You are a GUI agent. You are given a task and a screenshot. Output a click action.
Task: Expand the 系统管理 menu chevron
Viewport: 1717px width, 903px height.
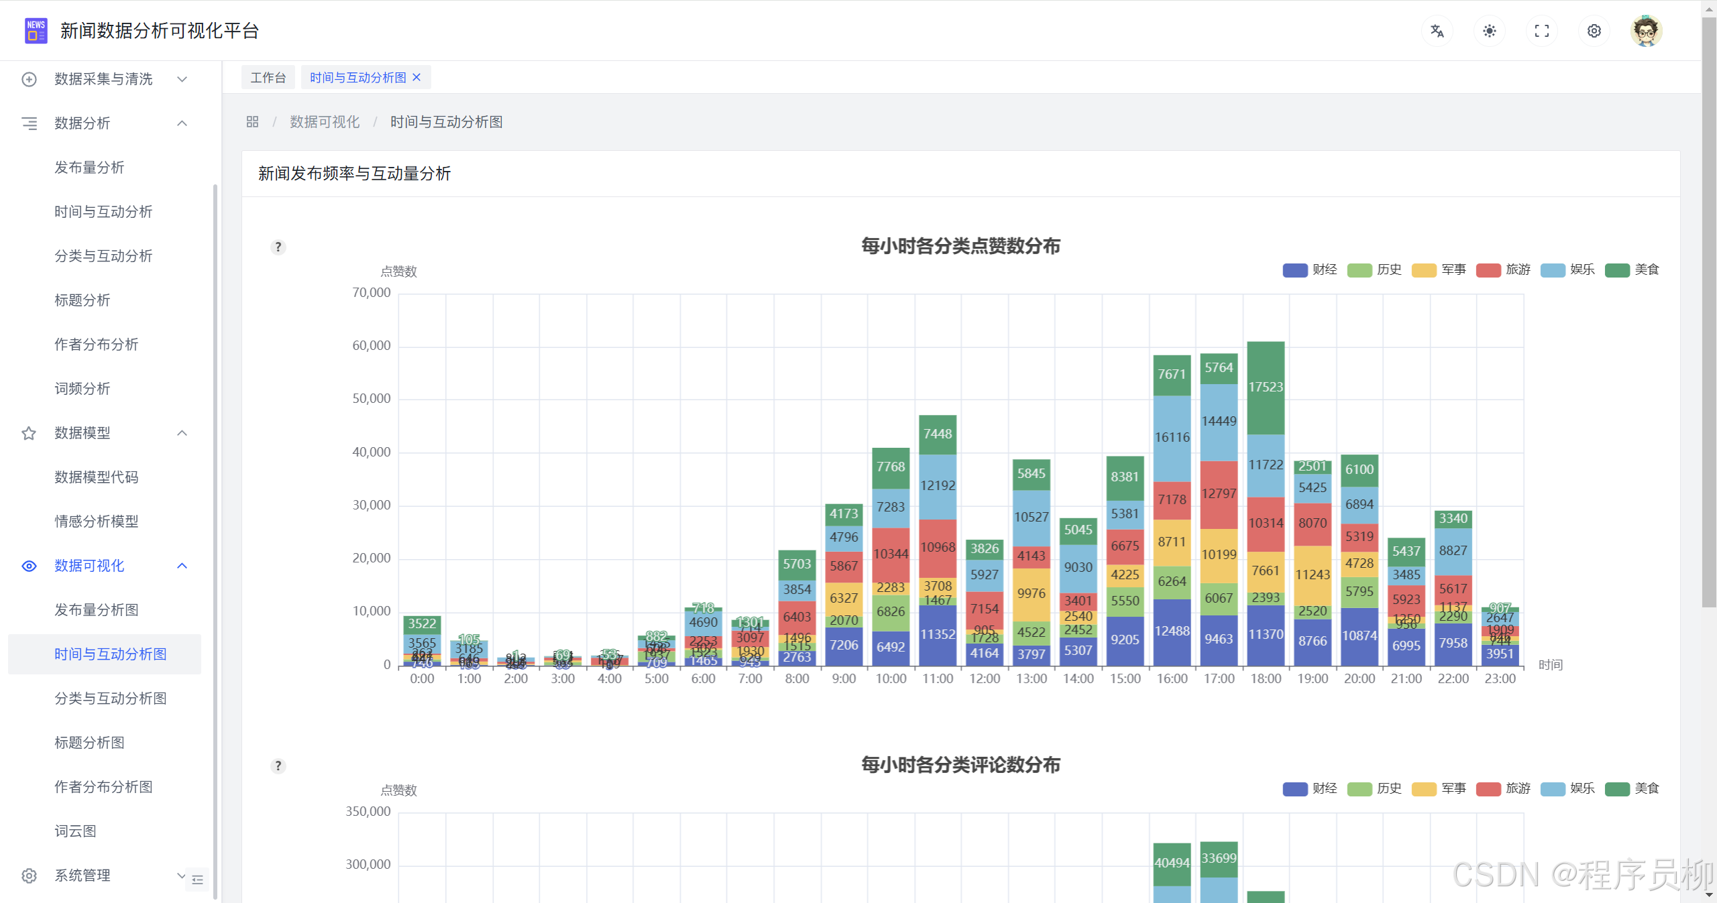point(180,876)
